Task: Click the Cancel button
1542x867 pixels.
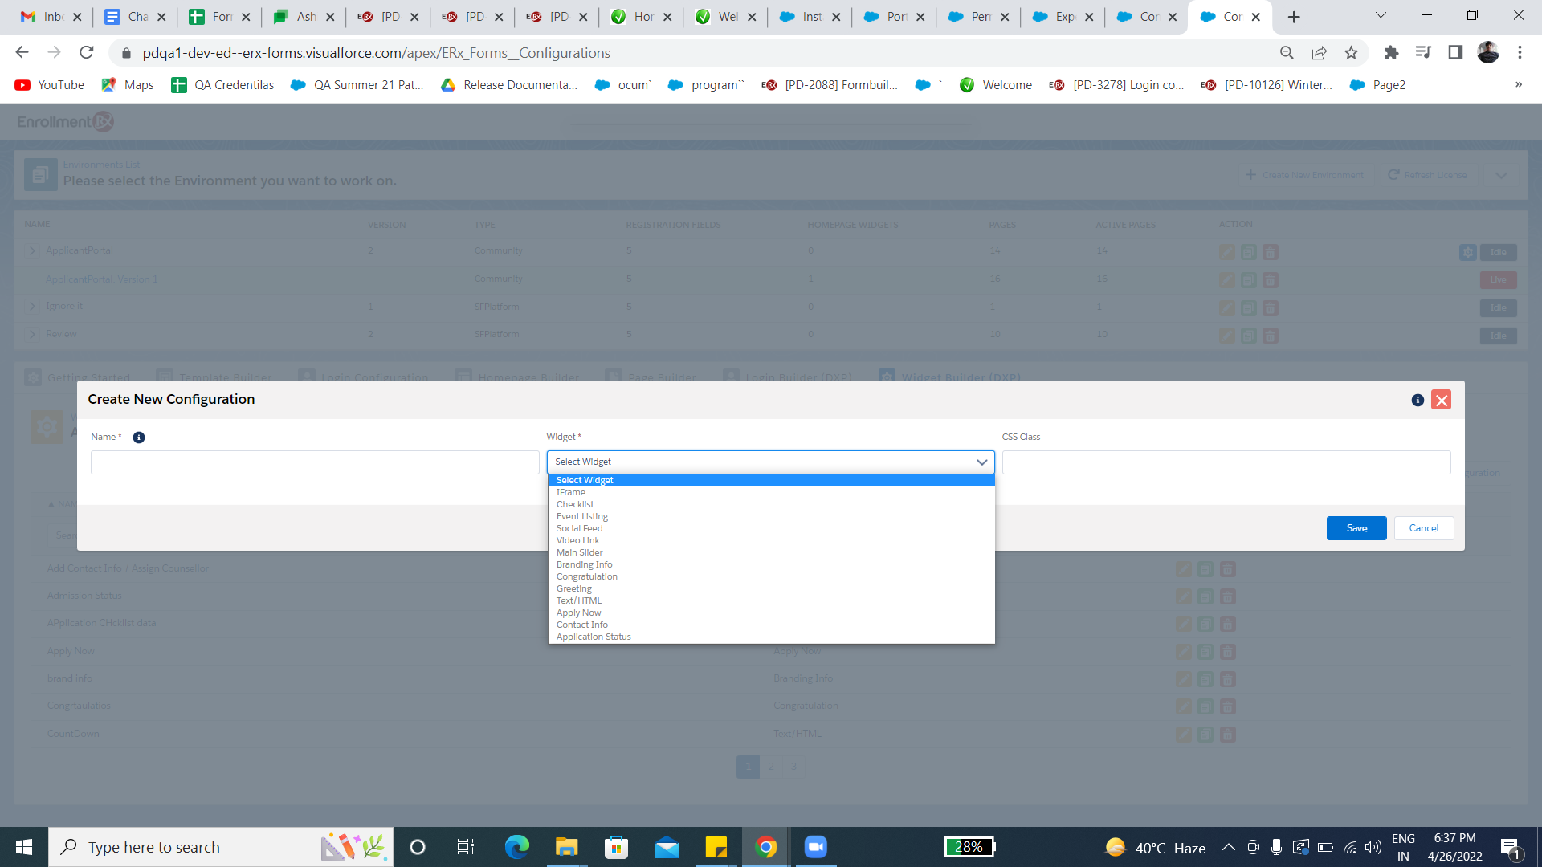Action: coord(1423,528)
